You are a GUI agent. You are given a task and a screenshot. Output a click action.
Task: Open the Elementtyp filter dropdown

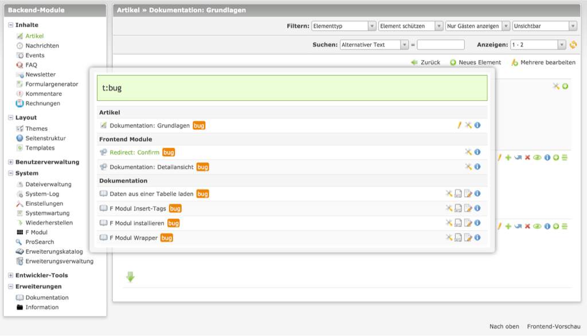(x=343, y=26)
